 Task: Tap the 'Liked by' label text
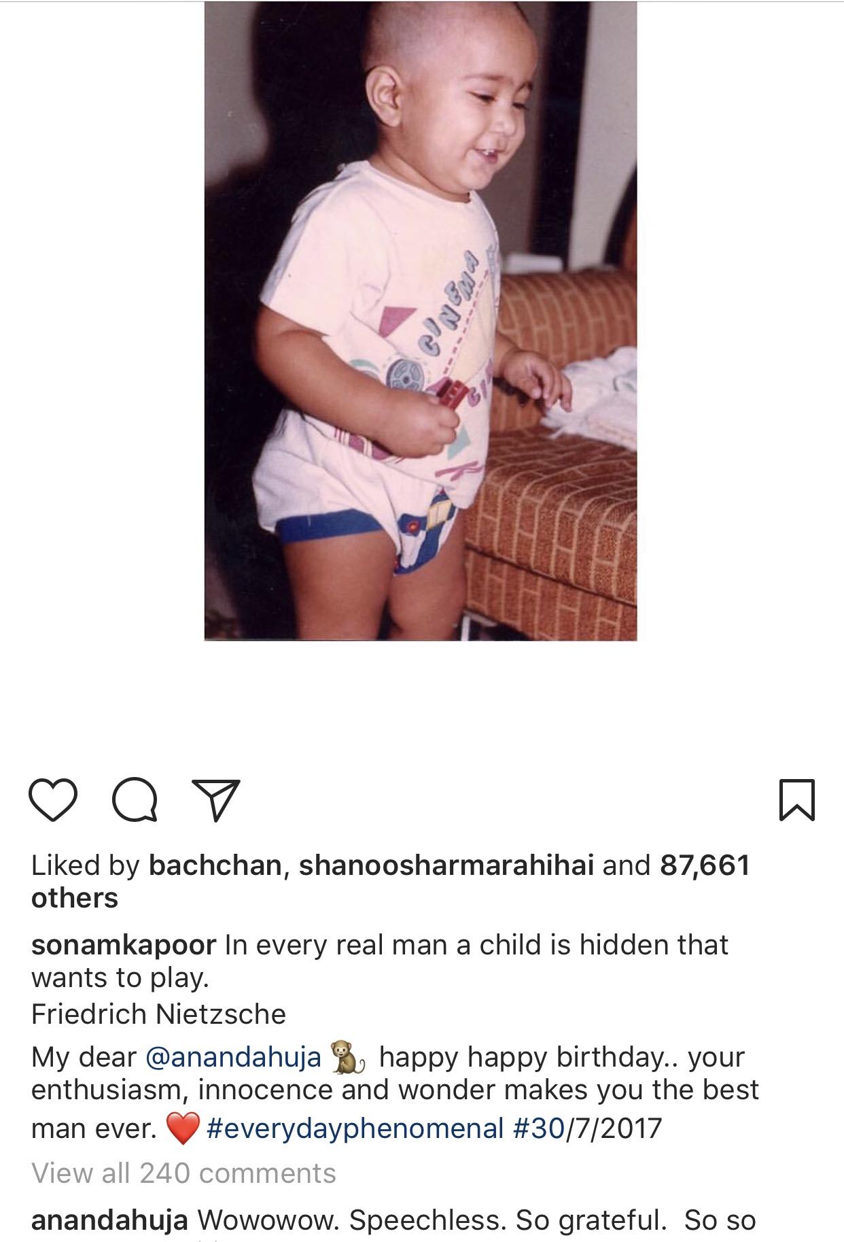[85, 865]
